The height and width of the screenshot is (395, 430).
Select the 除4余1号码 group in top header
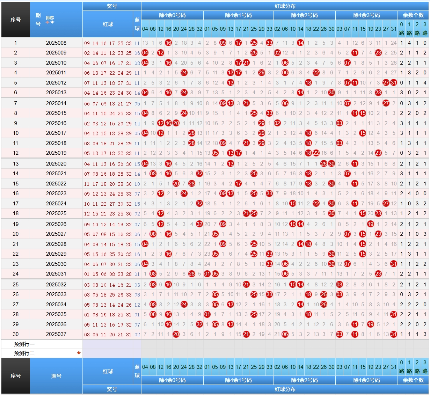click(238, 15)
